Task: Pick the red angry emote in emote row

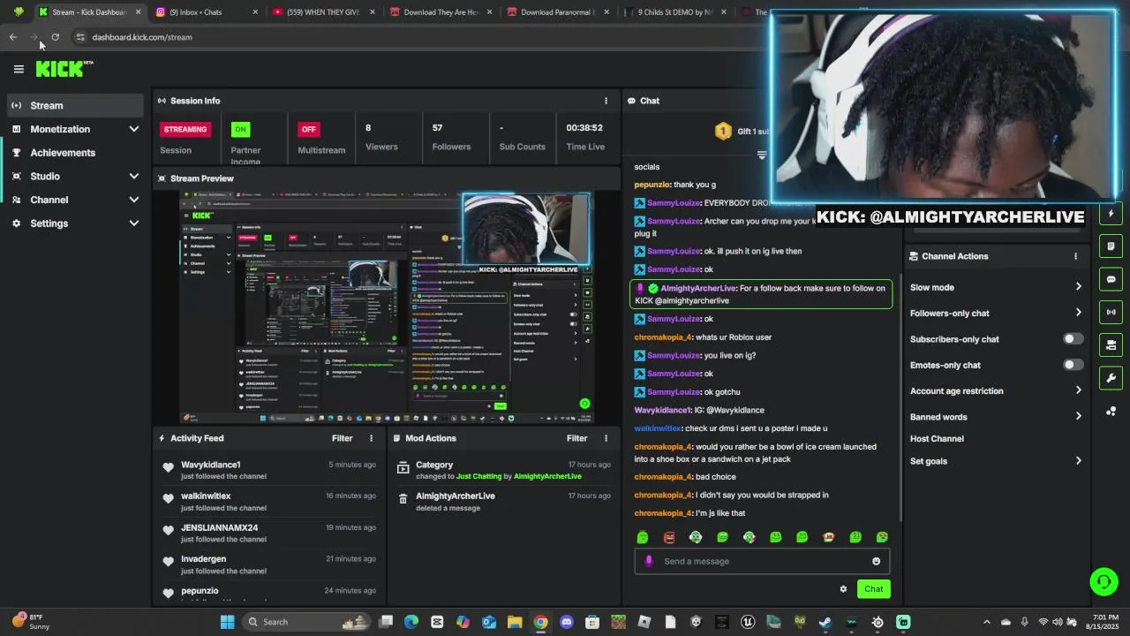Action: [x=669, y=537]
